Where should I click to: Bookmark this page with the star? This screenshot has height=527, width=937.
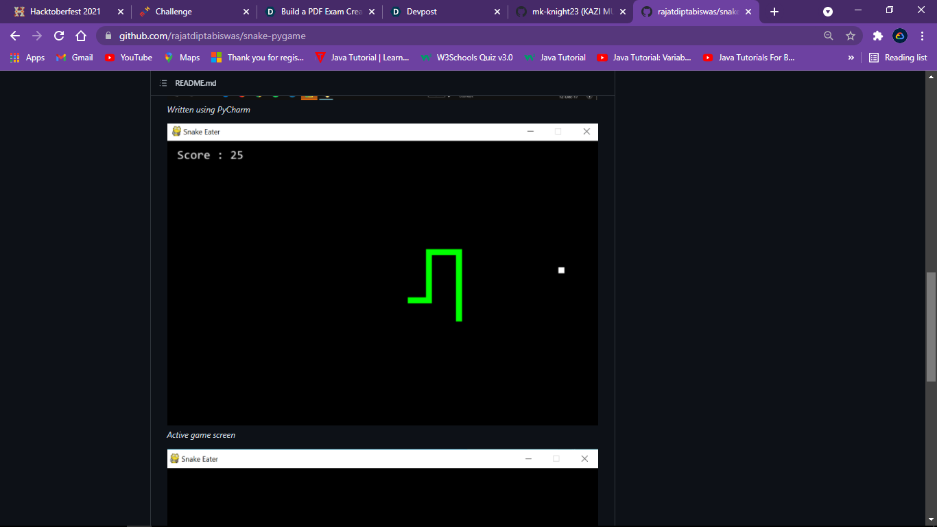click(851, 36)
